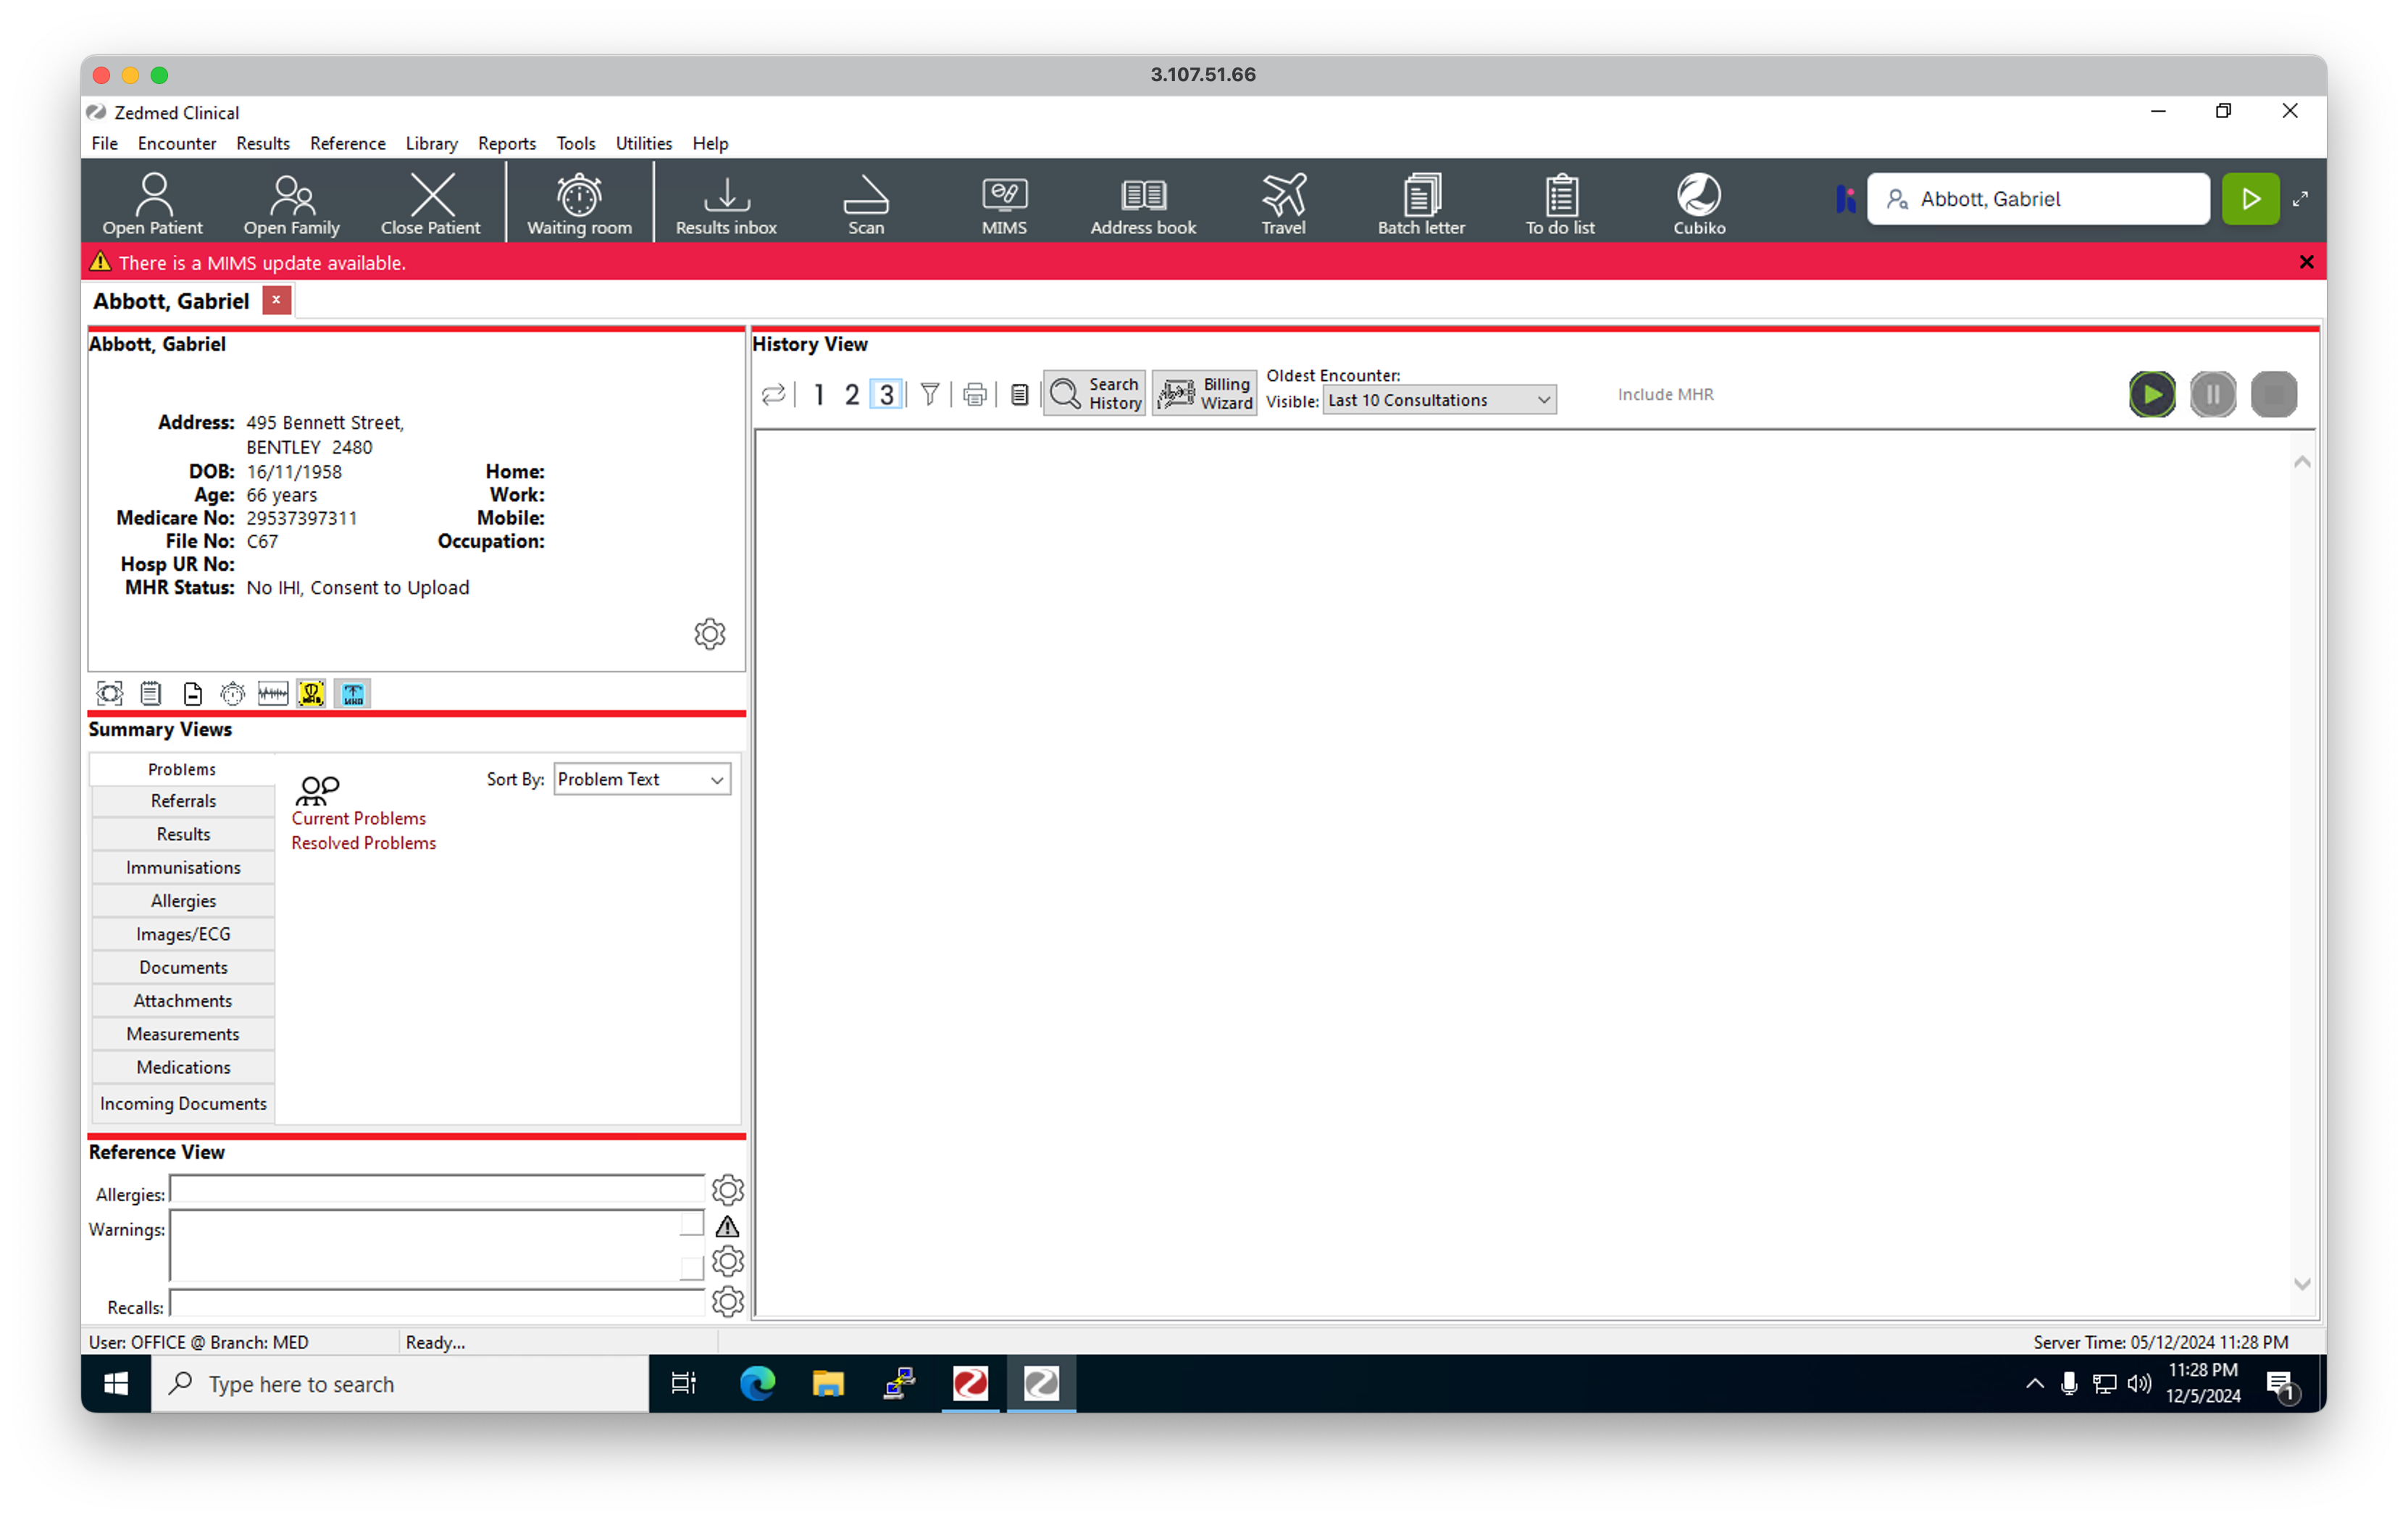
Task: Click the Search History button
Action: click(1095, 394)
